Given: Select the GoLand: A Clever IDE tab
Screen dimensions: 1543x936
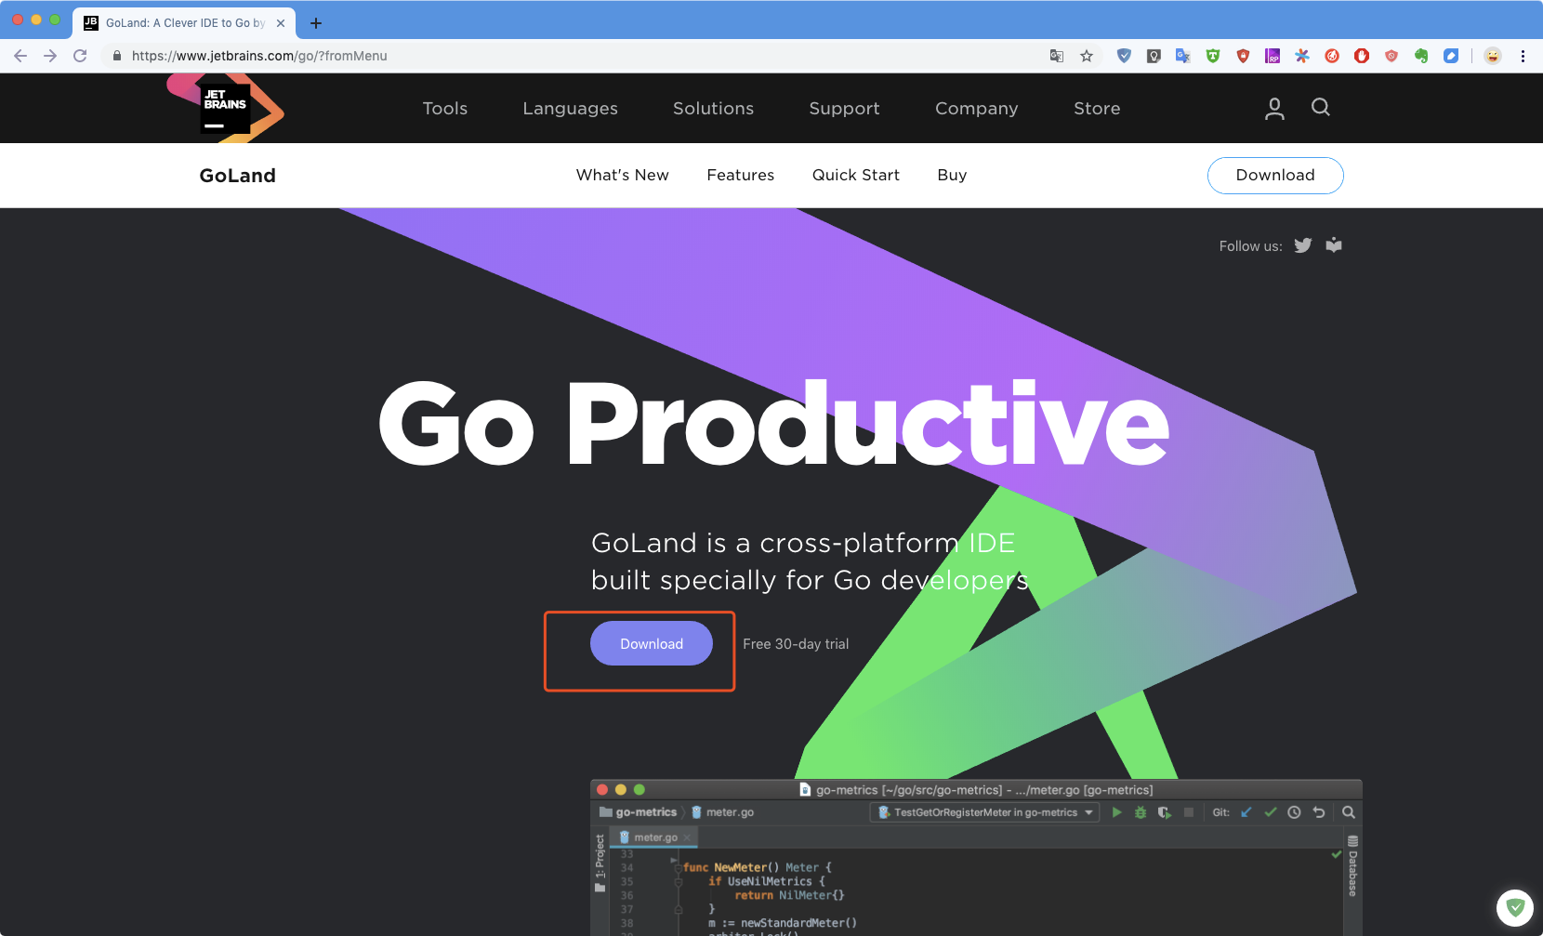Looking at the screenshot, I should (184, 23).
